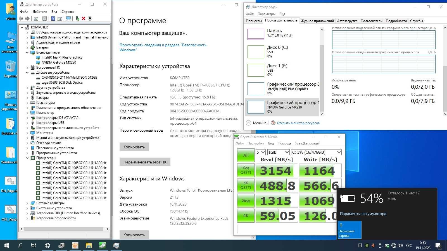The width and height of the screenshot is (447, 251).
Task: Click the green All button in CrystalDiskMark
Action: (246, 155)
